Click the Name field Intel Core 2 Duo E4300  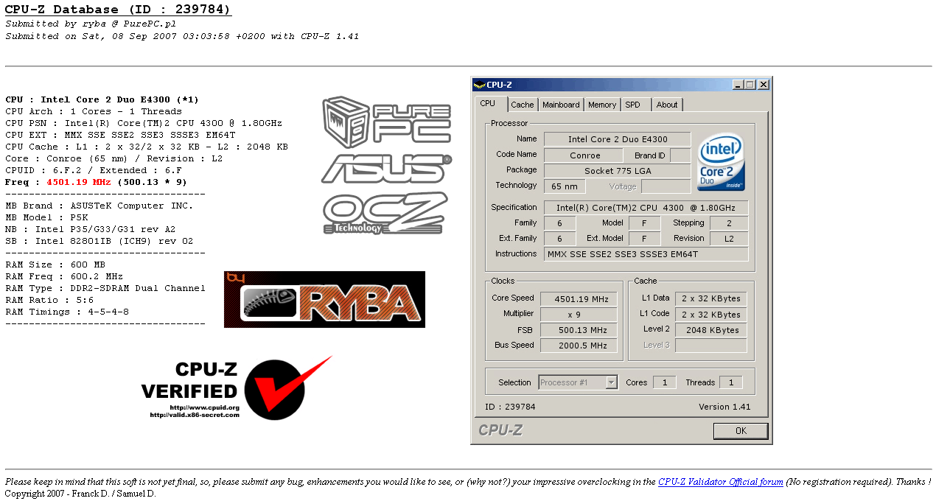click(x=618, y=139)
